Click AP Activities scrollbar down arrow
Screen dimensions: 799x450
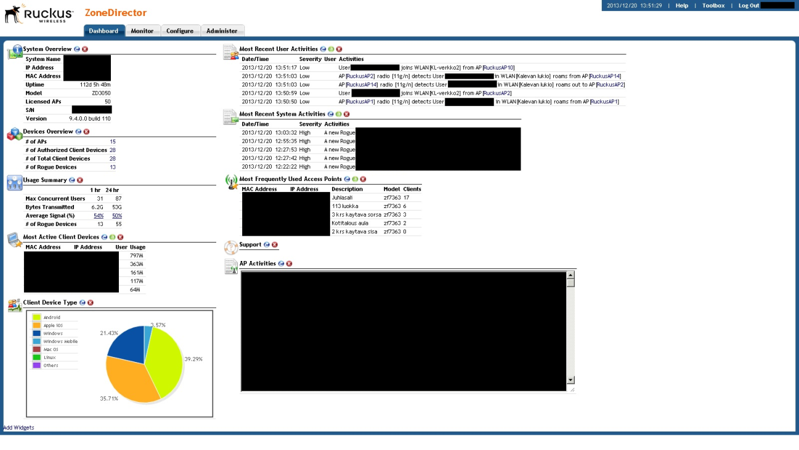(x=570, y=380)
